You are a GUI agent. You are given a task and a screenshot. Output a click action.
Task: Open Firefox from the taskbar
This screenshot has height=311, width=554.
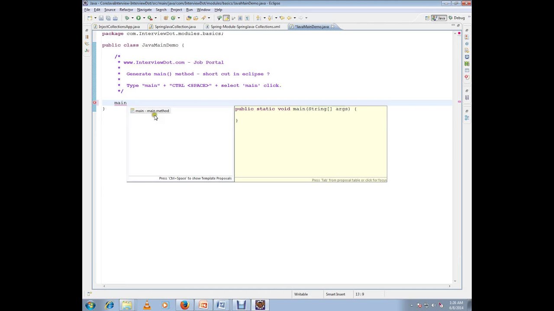tap(184, 305)
